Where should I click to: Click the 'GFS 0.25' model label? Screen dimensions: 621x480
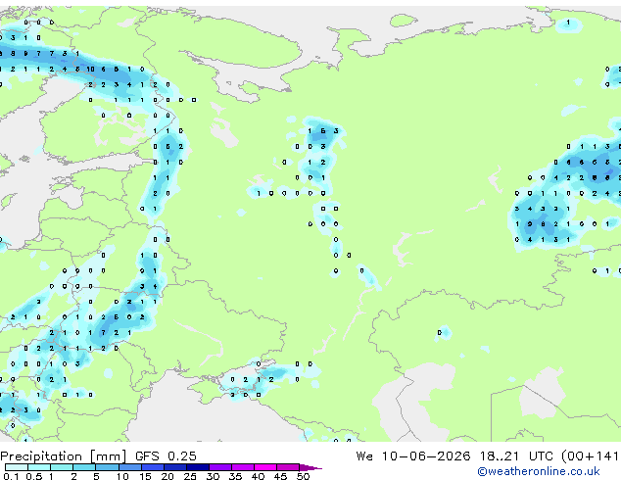[166, 456]
